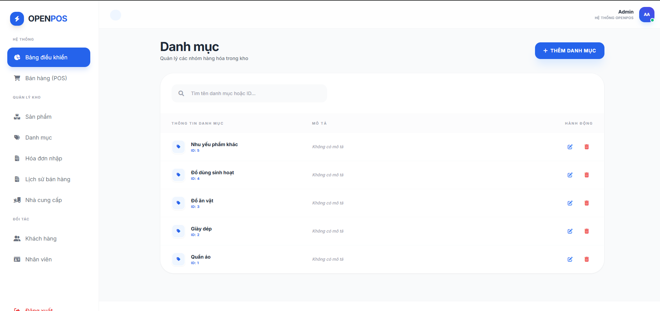
Task: Delete the Đồ dùng sinh hoạt category
Action: point(586,175)
